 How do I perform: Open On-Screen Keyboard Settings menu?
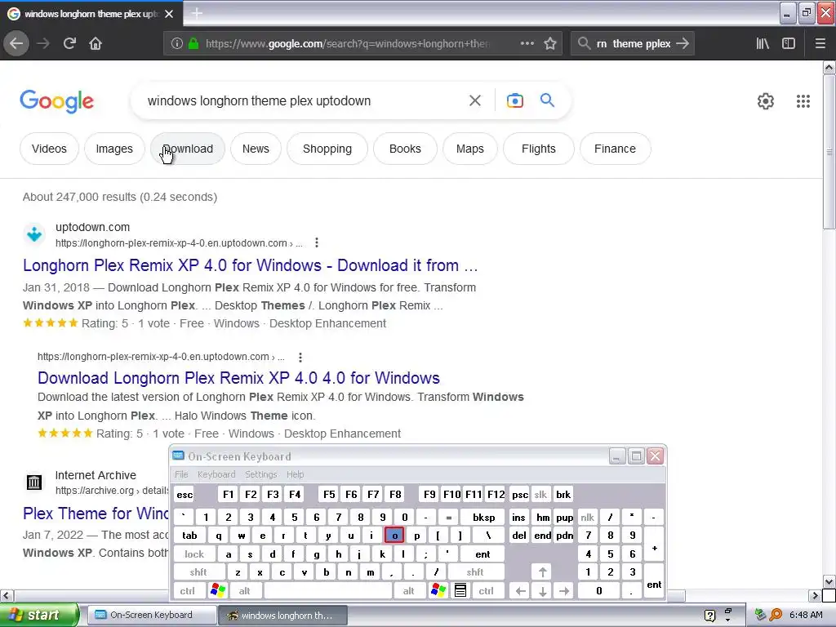point(260,474)
